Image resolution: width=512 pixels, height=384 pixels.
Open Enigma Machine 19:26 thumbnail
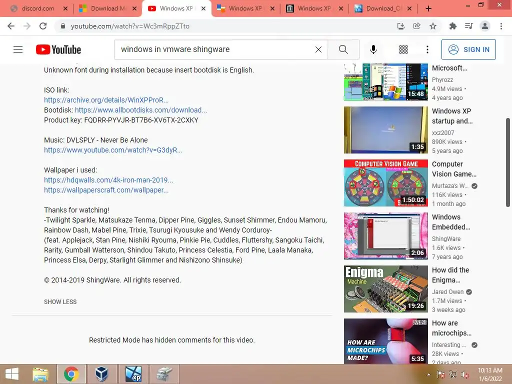click(x=385, y=289)
